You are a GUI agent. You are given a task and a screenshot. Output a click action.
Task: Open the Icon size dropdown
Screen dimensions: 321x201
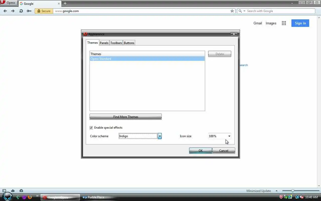[219, 136]
